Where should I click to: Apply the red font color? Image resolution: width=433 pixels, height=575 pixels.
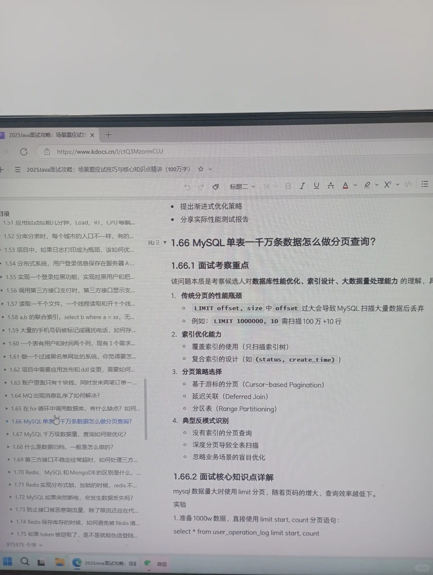pos(345,185)
